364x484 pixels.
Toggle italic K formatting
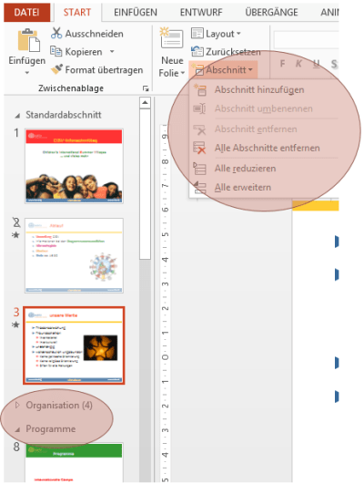coord(298,64)
